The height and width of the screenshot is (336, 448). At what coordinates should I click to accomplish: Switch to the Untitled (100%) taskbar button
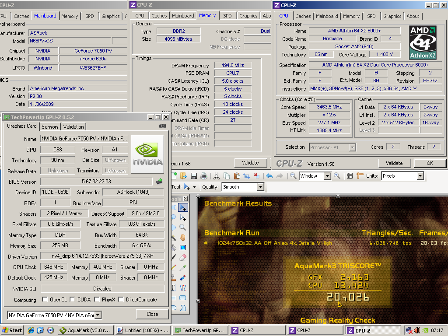(143, 330)
